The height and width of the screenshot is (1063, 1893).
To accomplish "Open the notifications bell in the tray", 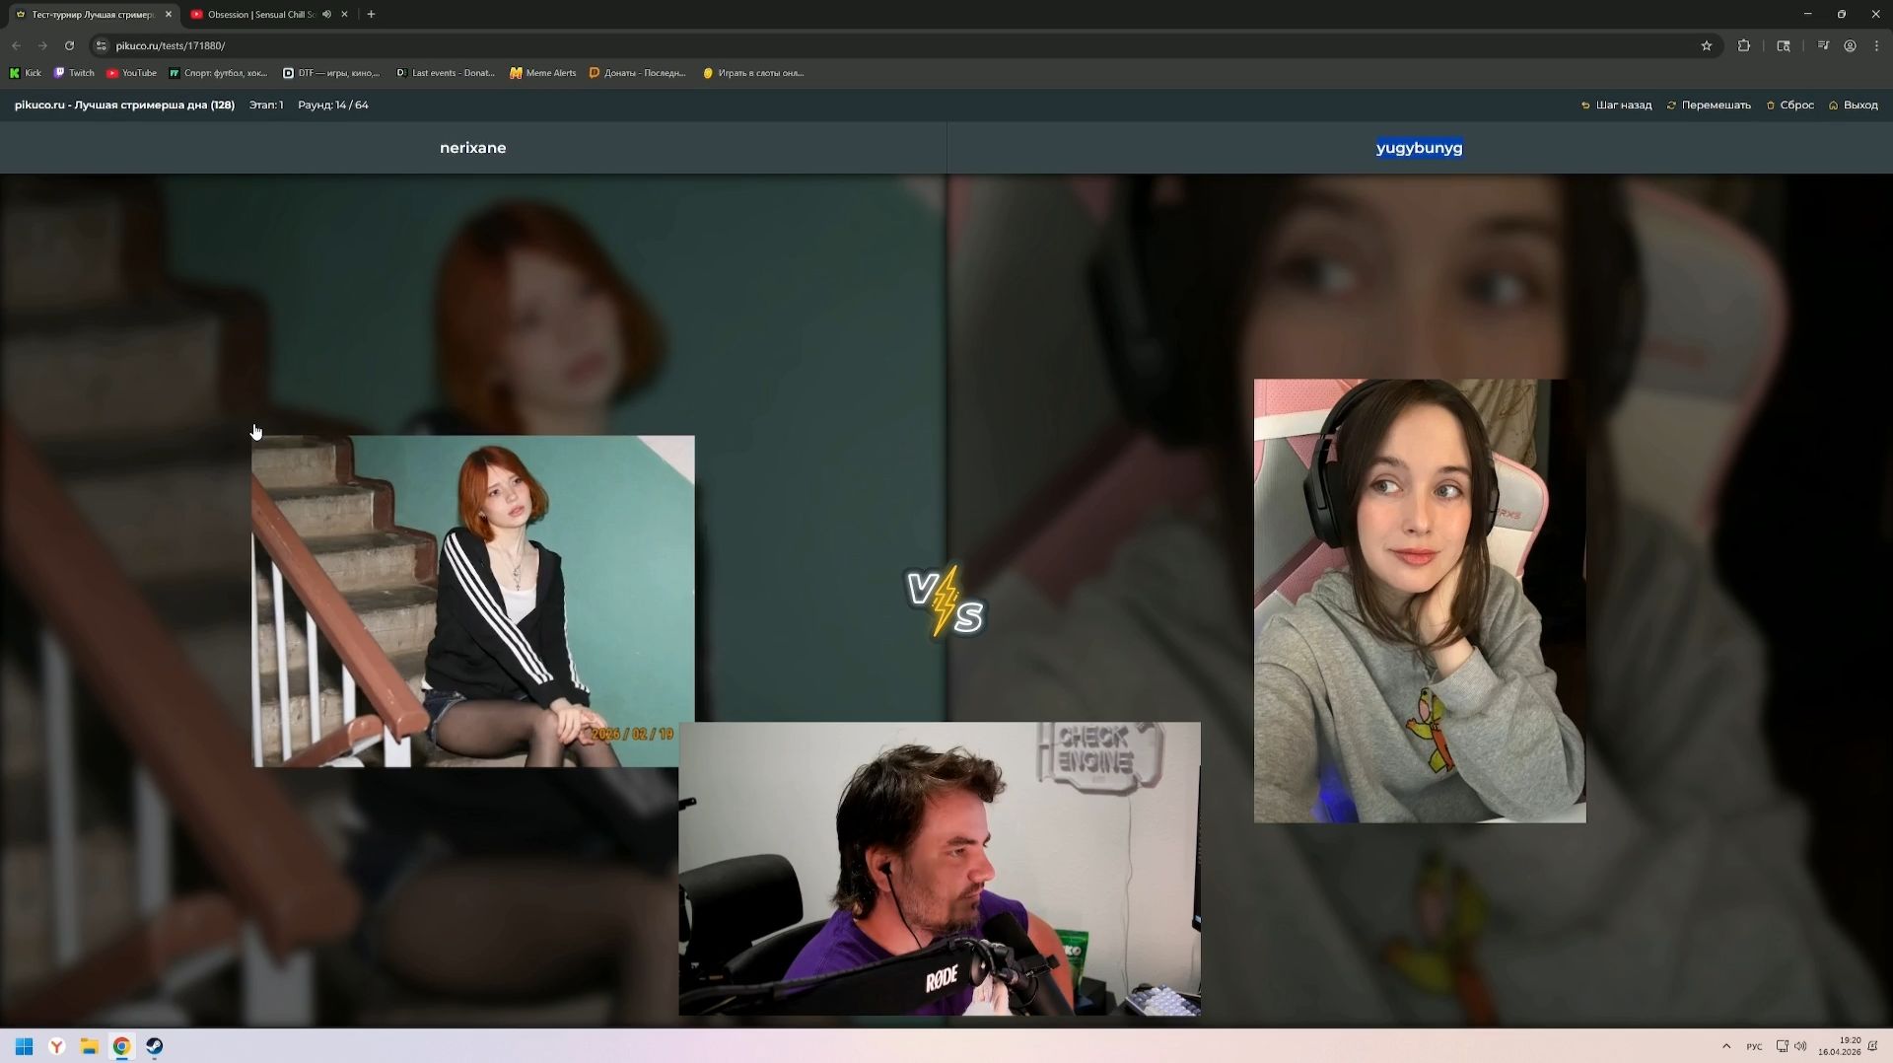I will tap(1872, 1046).
